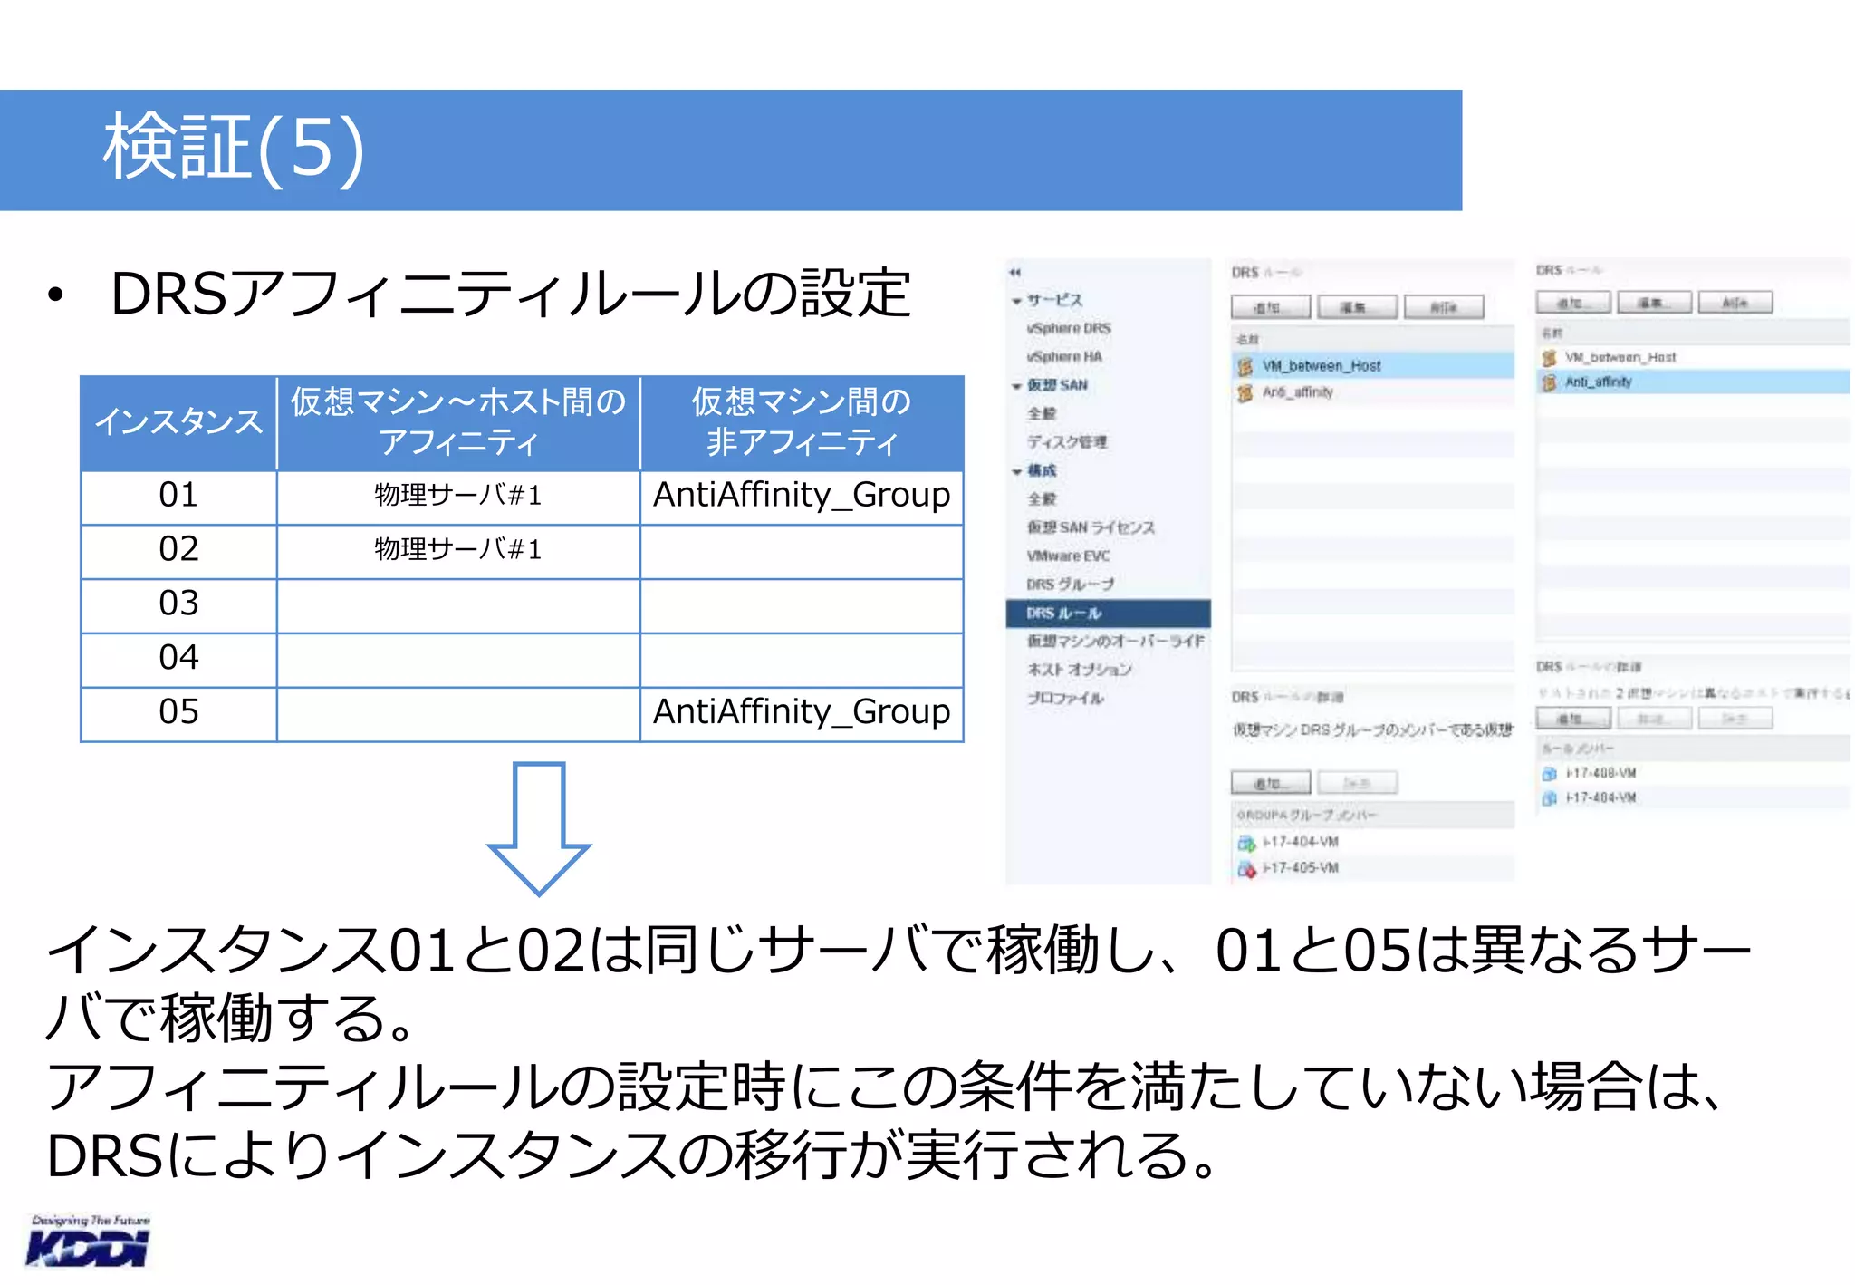Select VM_between_Host row text in left panel
The width and height of the screenshot is (1855, 1285).
click(1322, 366)
